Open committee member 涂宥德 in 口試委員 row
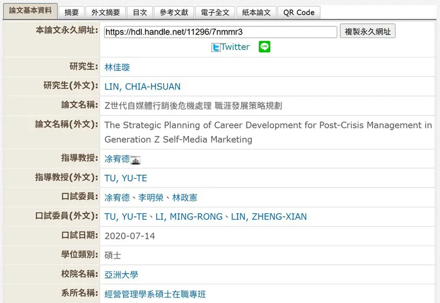Screen dimensions: 440x303 [x=117, y=198]
